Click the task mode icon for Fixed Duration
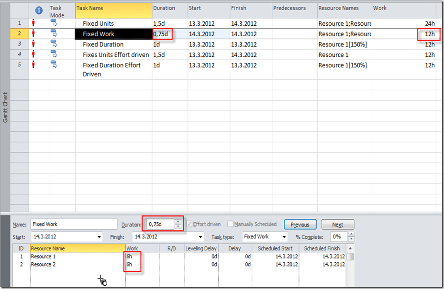444x289 pixels. coord(54,44)
